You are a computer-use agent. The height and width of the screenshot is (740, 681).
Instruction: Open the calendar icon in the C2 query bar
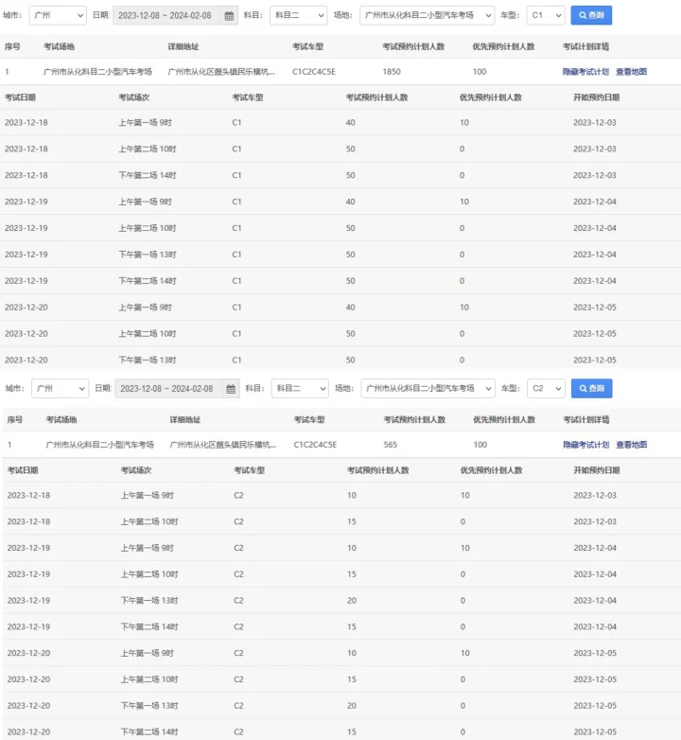[x=232, y=389]
